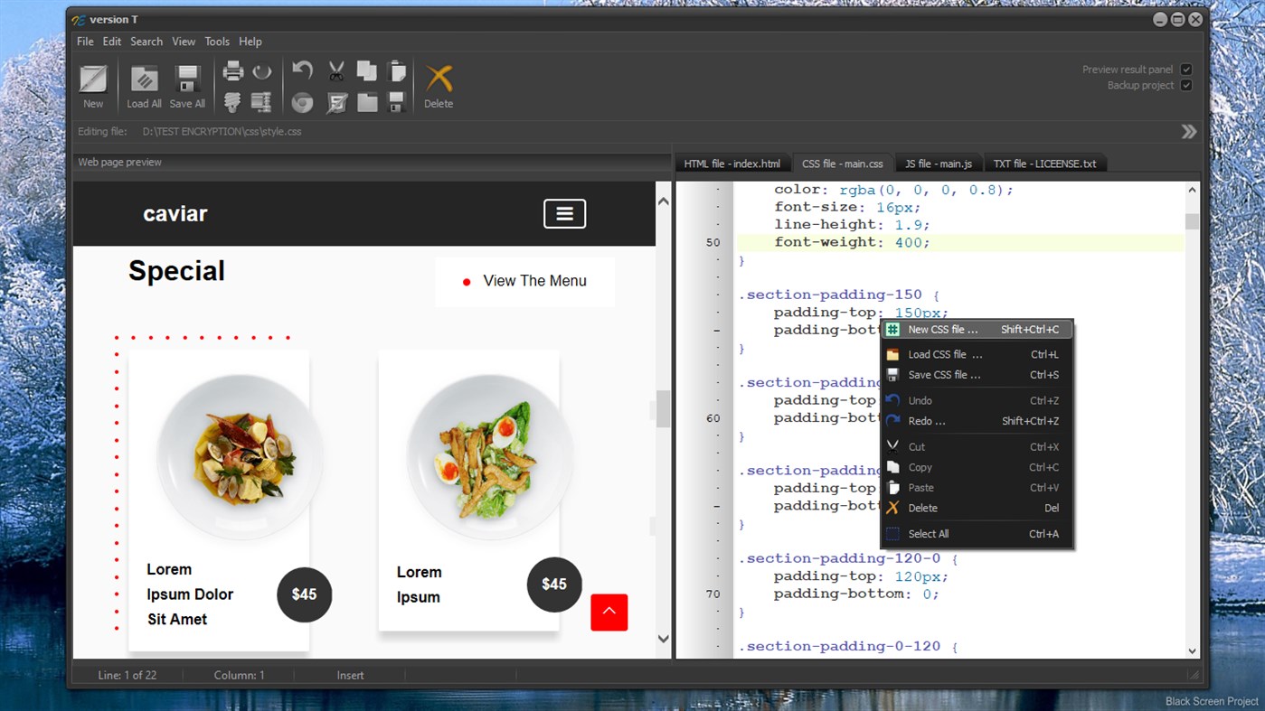Click the View The Menu button
Screen dimensions: 1265x711
(x=524, y=282)
